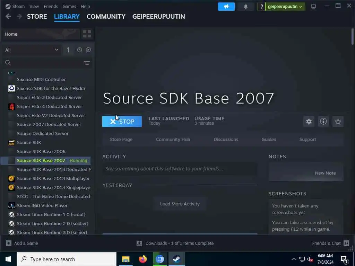Open the Community Hub link
Viewport: 355px width, 266px height.
[173, 139]
